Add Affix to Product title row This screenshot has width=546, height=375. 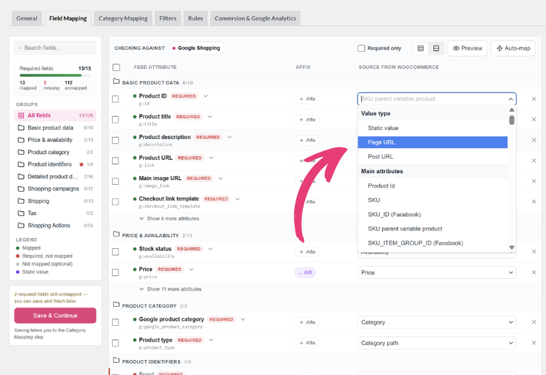click(x=307, y=120)
